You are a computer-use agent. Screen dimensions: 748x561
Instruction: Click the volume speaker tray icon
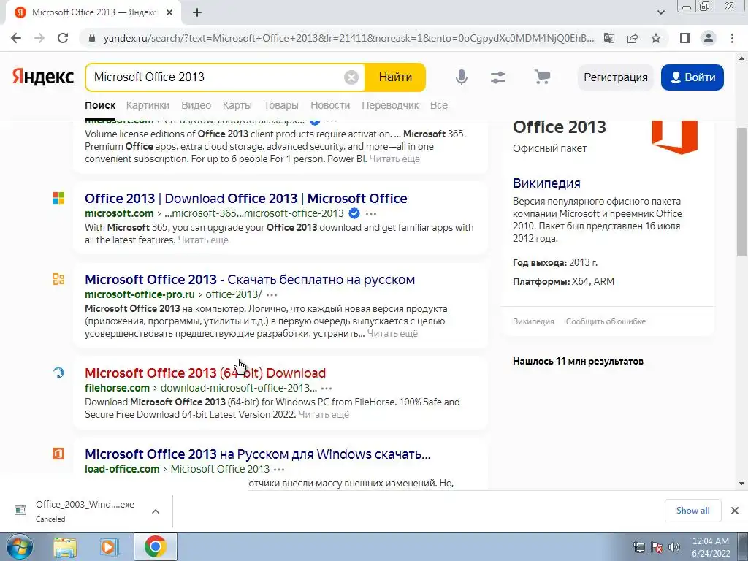[x=674, y=547]
